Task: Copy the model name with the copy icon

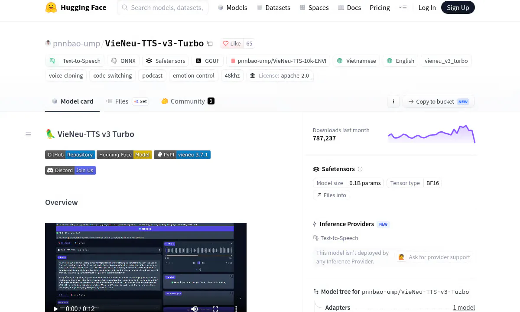Action: (210, 43)
